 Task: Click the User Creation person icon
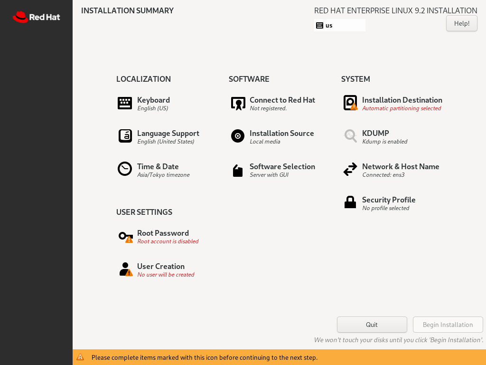point(124,269)
